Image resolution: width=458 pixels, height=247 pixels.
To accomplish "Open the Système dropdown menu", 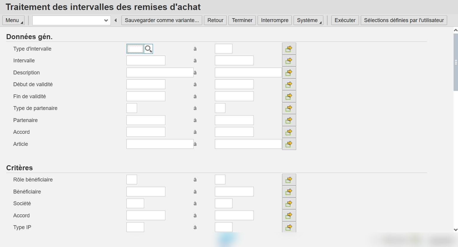I will point(308,20).
